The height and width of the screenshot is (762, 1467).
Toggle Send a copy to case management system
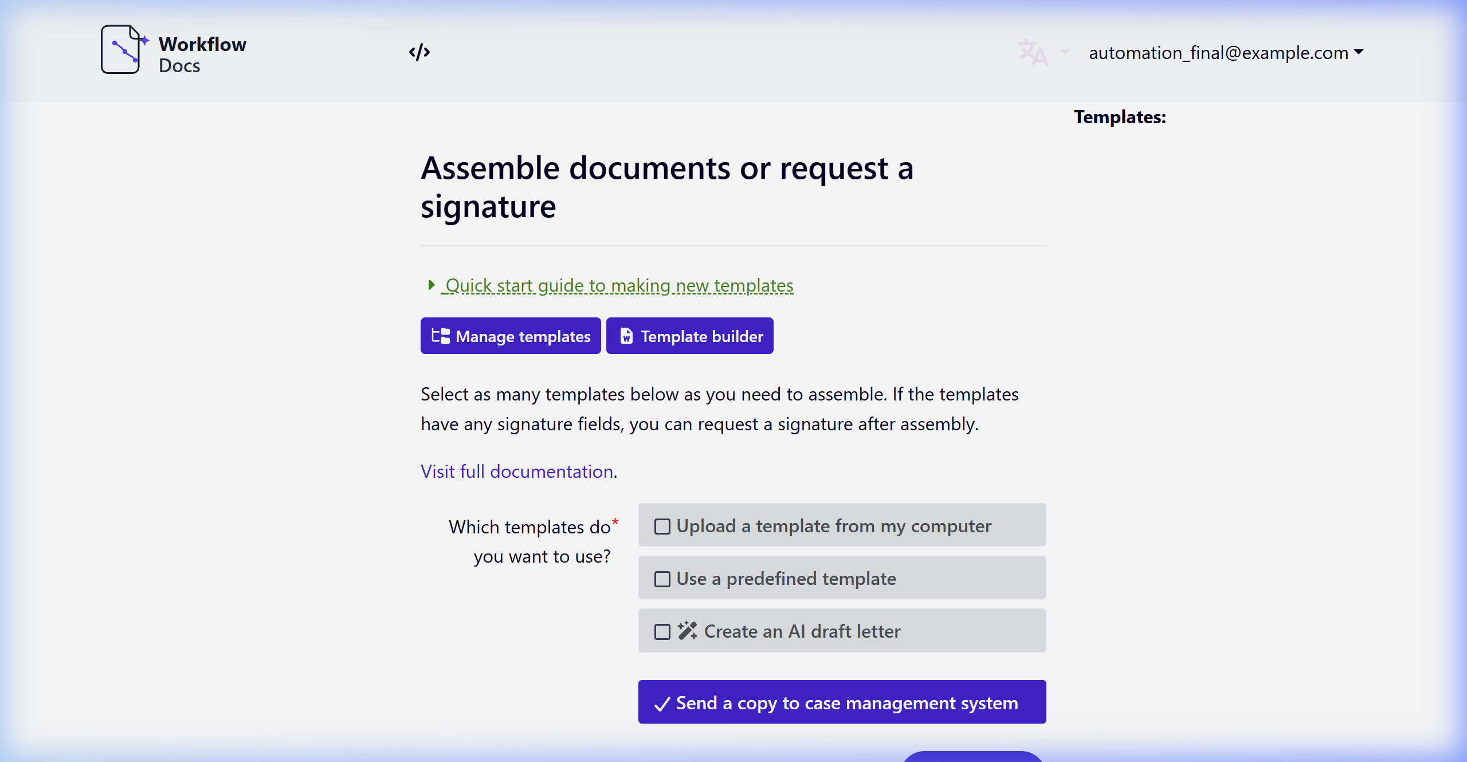(842, 702)
